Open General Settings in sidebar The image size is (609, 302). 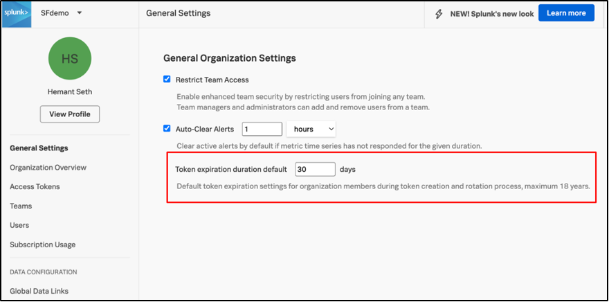pyautogui.click(x=39, y=148)
